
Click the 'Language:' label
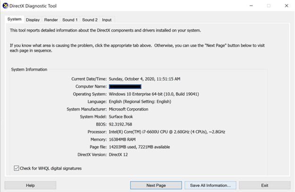point(97,102)
